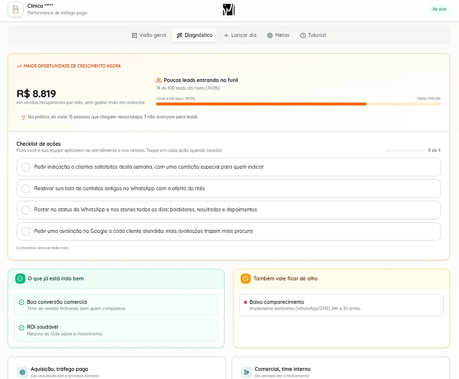Screen dimensions: 459x379
Task: Click the orange leads goal progress bar
Action: (x=298, y=104)
